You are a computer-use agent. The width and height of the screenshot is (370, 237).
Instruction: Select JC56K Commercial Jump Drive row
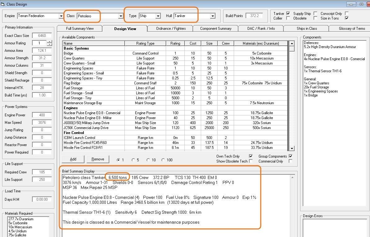point(175,127)
